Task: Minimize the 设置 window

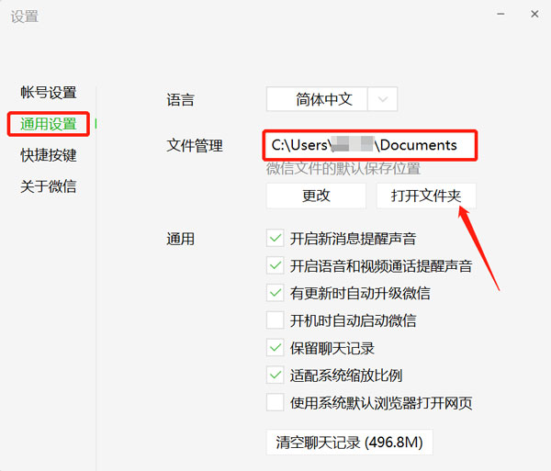Action: click(x=500, y=14)
